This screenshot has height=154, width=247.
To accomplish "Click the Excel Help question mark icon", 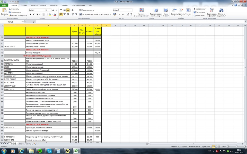I will [236, 5].
